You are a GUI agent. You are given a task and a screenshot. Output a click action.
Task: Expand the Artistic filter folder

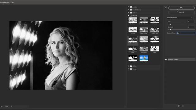128,7
